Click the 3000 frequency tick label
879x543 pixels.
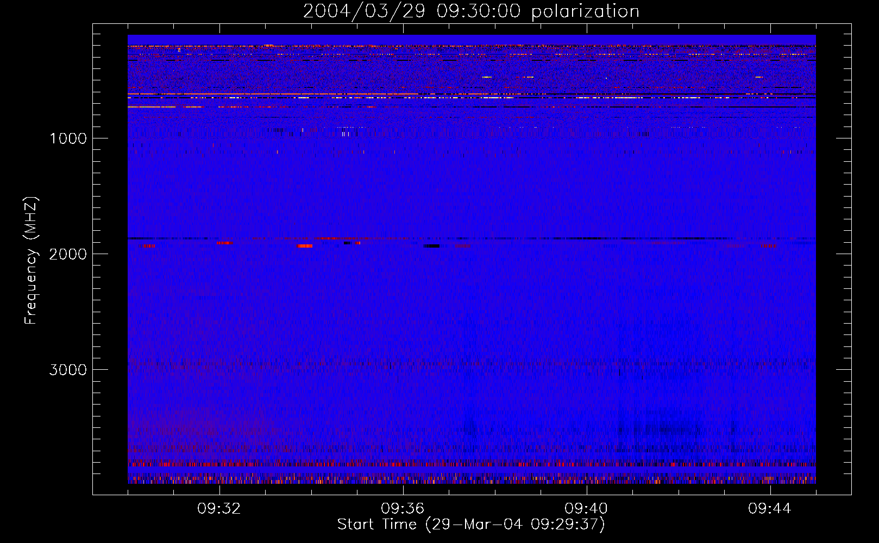coord(68,370)
